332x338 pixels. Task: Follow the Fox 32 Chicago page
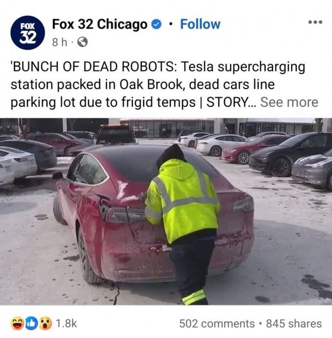click(x=200, y=24)
